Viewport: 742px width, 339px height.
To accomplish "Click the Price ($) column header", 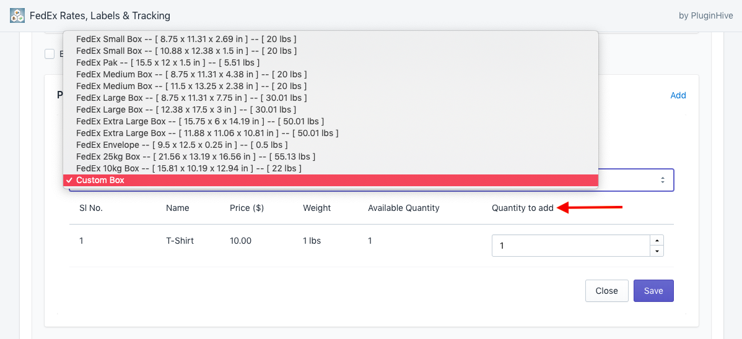I will [247, 208].
